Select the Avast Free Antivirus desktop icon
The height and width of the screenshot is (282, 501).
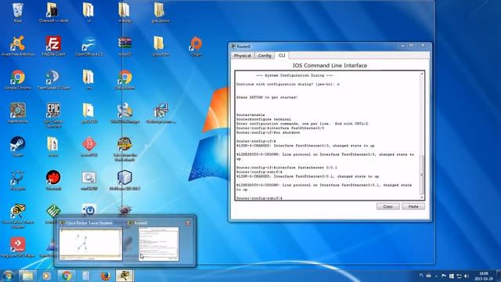tap(17, 46)
